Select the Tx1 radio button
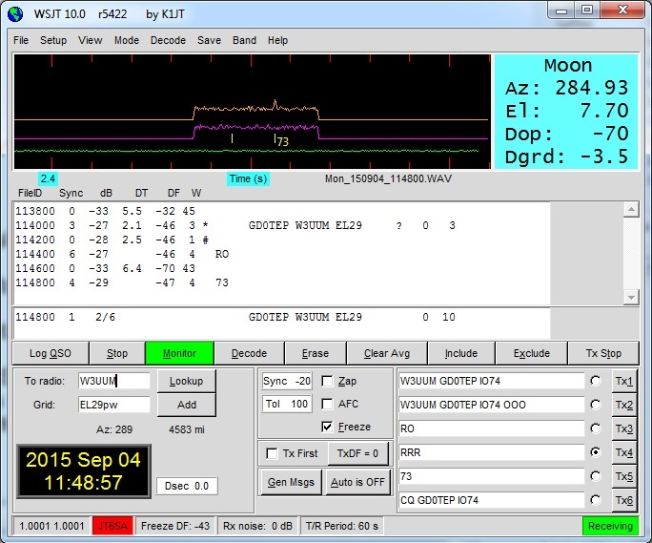The image size is (652, 543). pos(596,381)
